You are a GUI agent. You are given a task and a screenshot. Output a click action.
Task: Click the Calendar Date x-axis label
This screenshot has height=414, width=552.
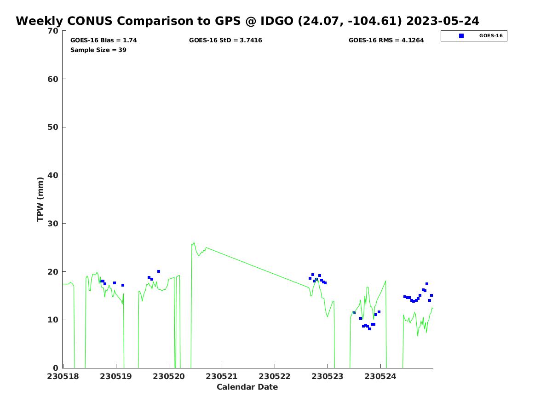tap(247, 387)
